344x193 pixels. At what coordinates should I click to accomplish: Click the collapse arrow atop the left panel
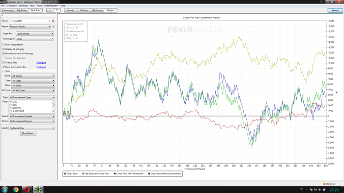(x=2, y=15)
